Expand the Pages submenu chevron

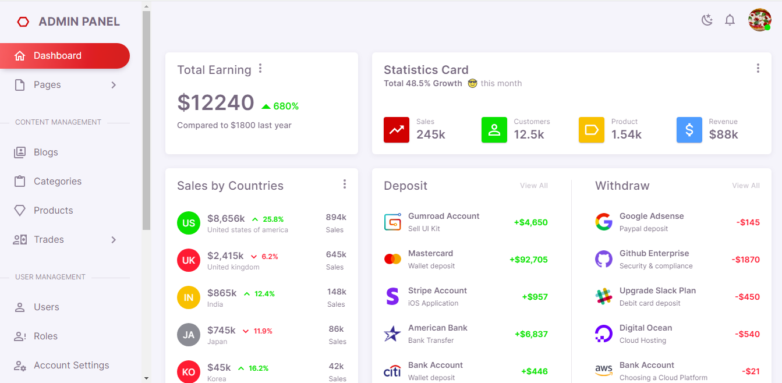point(114,85)
